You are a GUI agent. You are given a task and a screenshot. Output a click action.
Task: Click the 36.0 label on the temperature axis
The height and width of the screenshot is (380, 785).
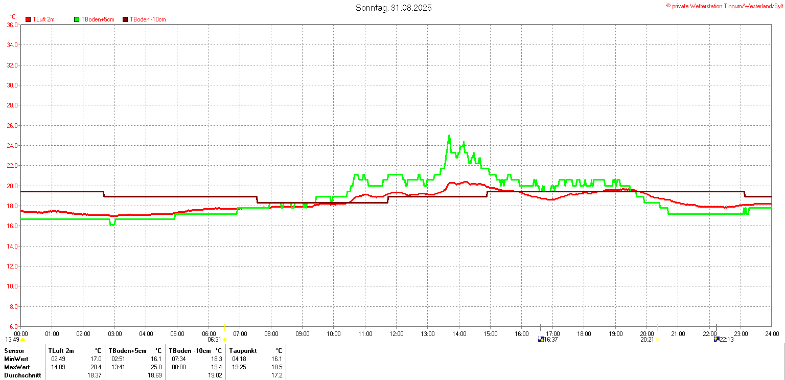click(x=12, y=25)
